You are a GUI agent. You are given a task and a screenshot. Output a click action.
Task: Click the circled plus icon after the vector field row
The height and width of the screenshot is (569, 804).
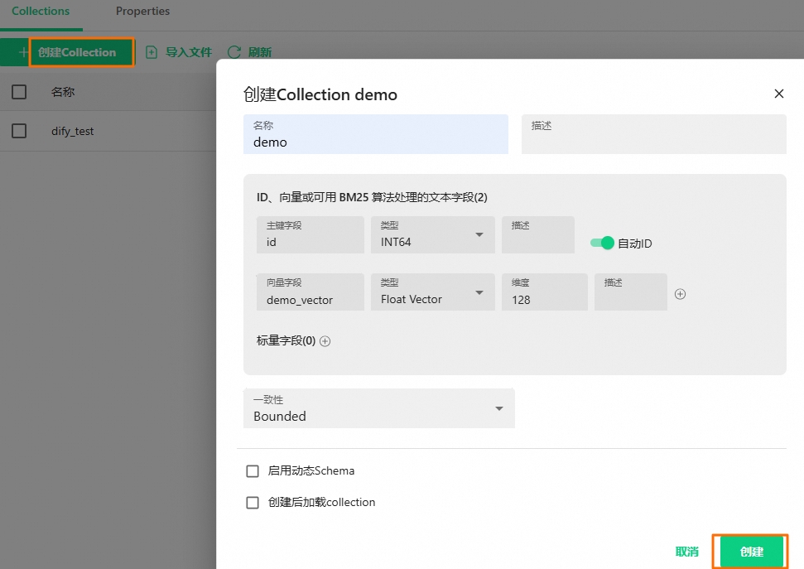coord(680,292)
